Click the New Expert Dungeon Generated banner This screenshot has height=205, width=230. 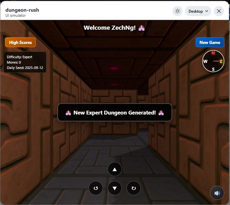pos(115,113)
